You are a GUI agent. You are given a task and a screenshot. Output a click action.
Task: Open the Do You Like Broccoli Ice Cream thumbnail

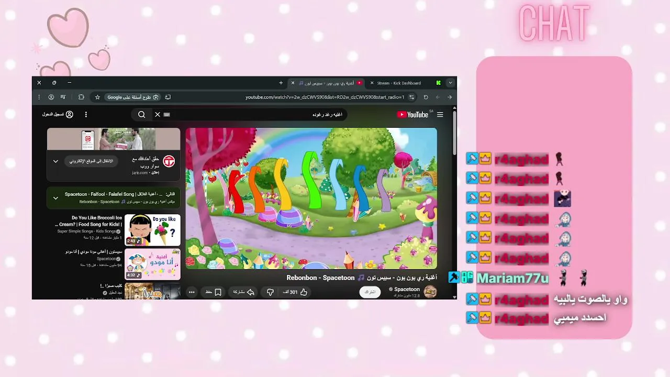(x=152, y=230)
